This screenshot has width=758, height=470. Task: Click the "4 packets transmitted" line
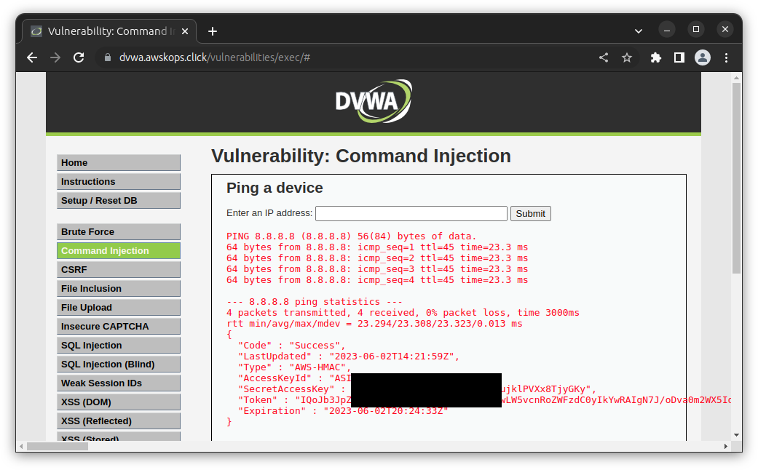(x=403, y=313)
